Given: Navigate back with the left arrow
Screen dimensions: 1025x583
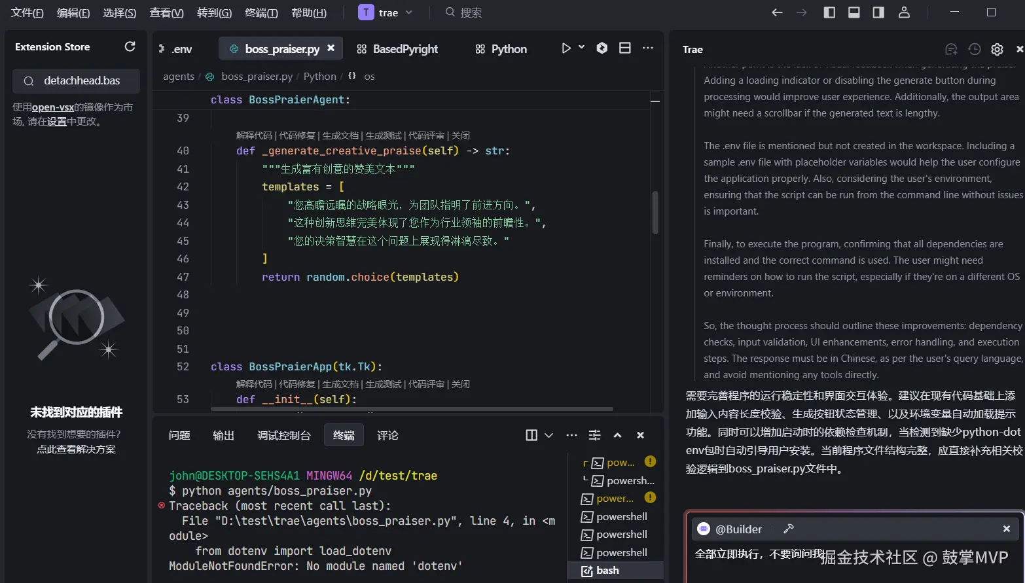Looking at the screenshot, I should click(777, 12).
